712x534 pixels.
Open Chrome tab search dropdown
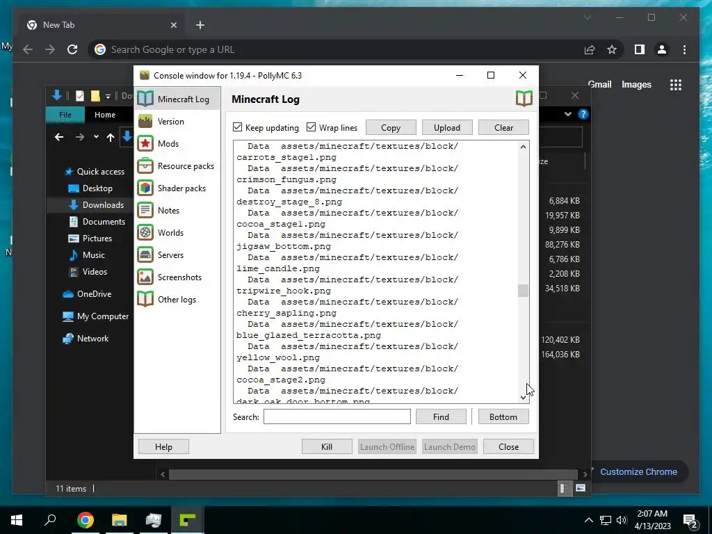(x=587, y=17)
